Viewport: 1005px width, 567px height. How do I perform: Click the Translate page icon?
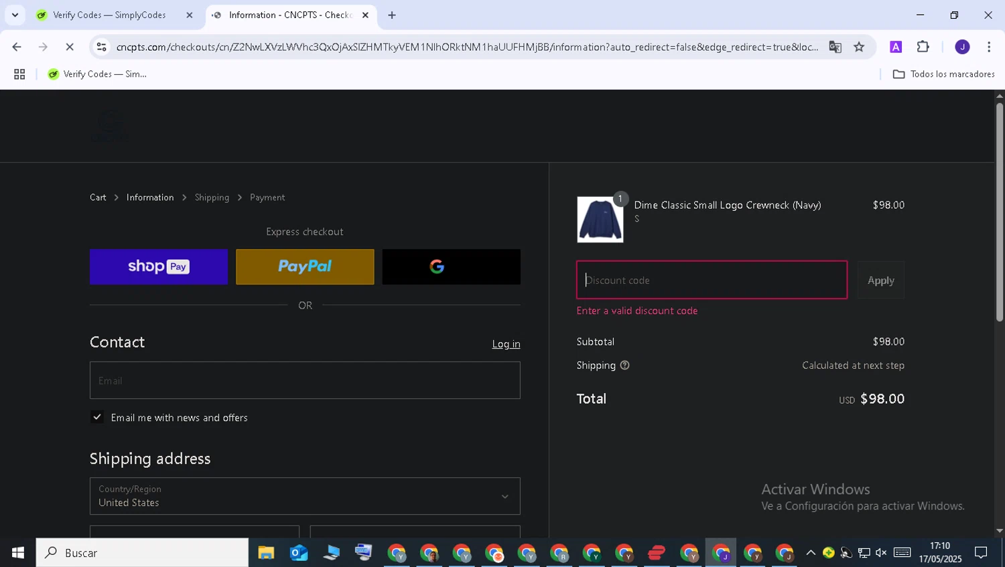(x=835, y=47)
